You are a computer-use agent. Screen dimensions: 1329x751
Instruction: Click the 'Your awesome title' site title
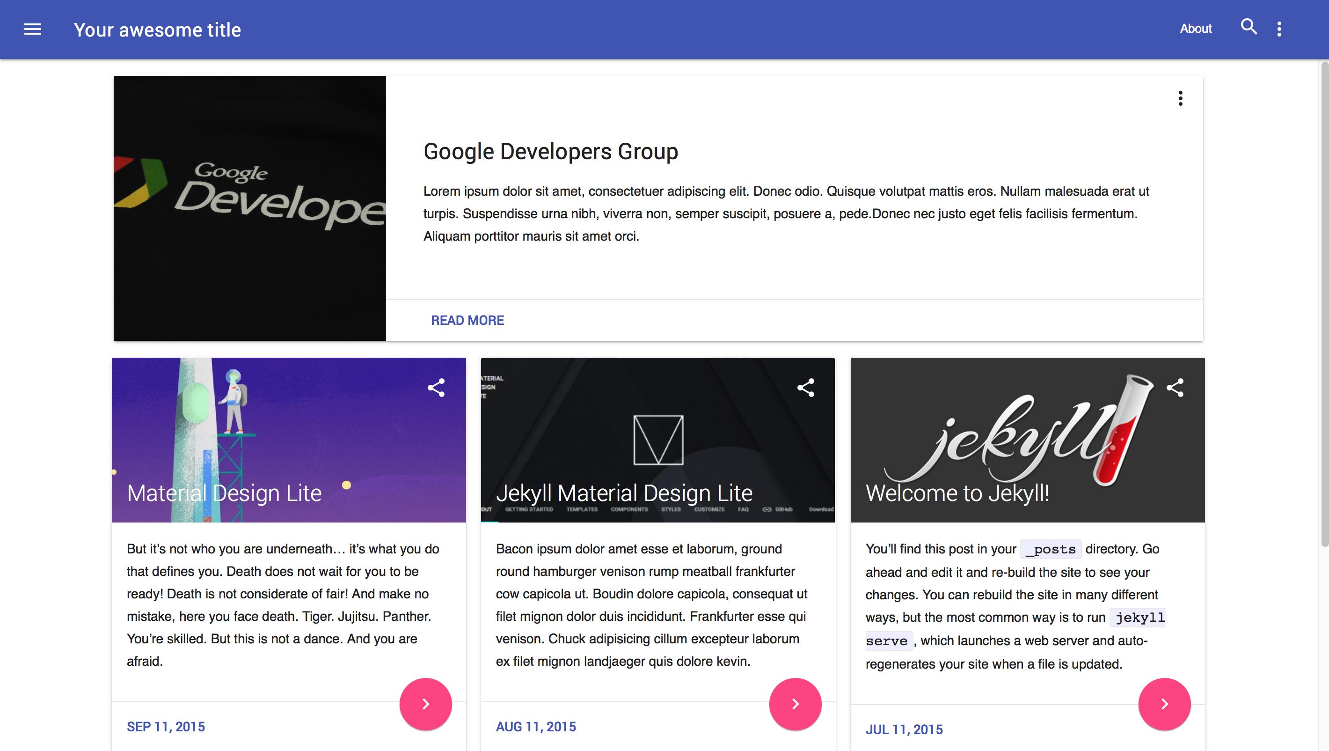click(157, 30)
